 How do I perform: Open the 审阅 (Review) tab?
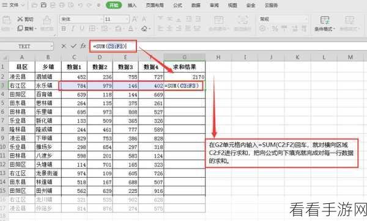(214, 5)
